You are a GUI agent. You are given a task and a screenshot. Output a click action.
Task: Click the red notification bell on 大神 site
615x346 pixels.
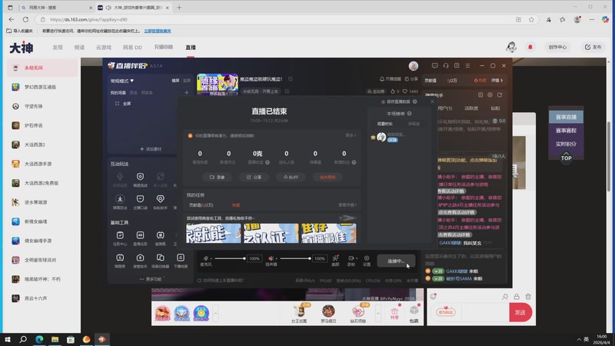click(530, 47)
